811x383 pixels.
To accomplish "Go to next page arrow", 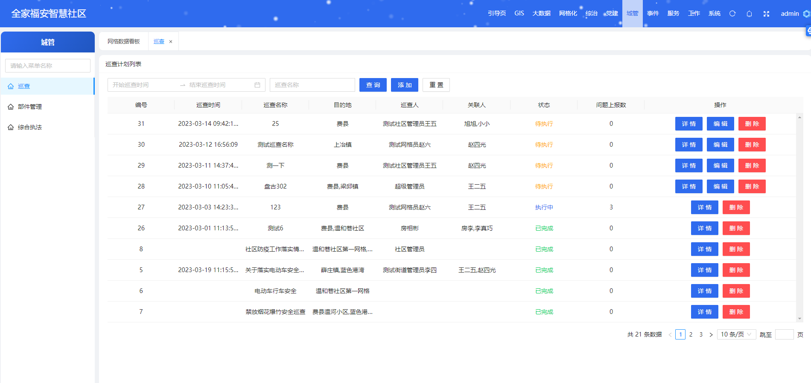I will point(711,334).
